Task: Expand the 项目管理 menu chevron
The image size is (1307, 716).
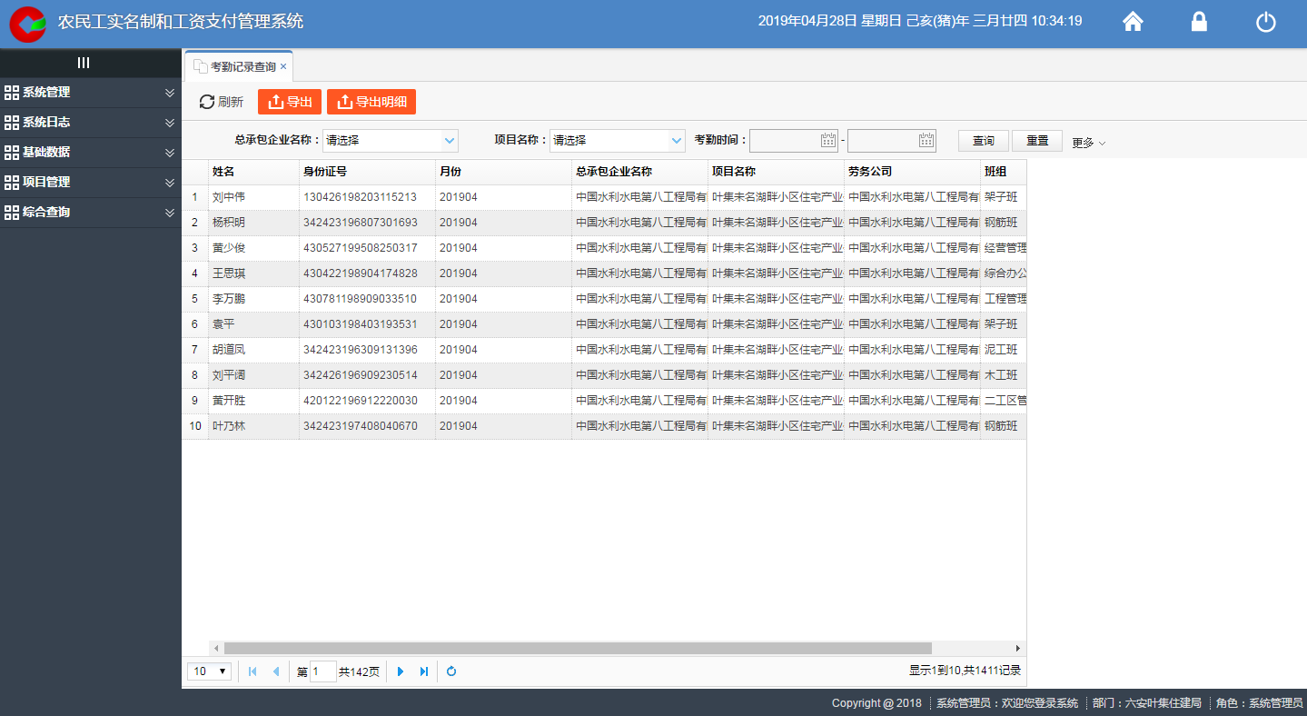Action: (x=169, y=183)
